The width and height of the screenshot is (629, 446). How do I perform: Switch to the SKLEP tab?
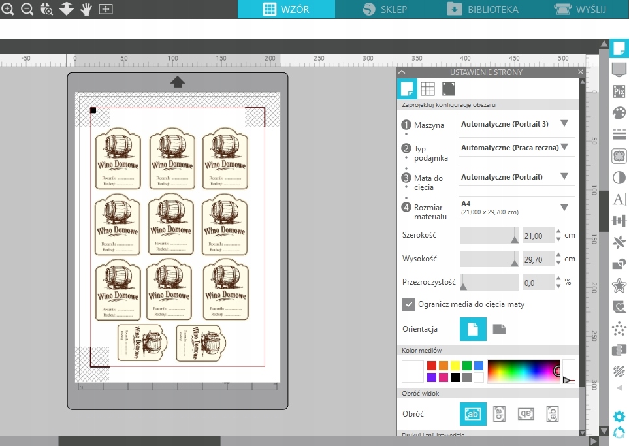coord(384,9)
